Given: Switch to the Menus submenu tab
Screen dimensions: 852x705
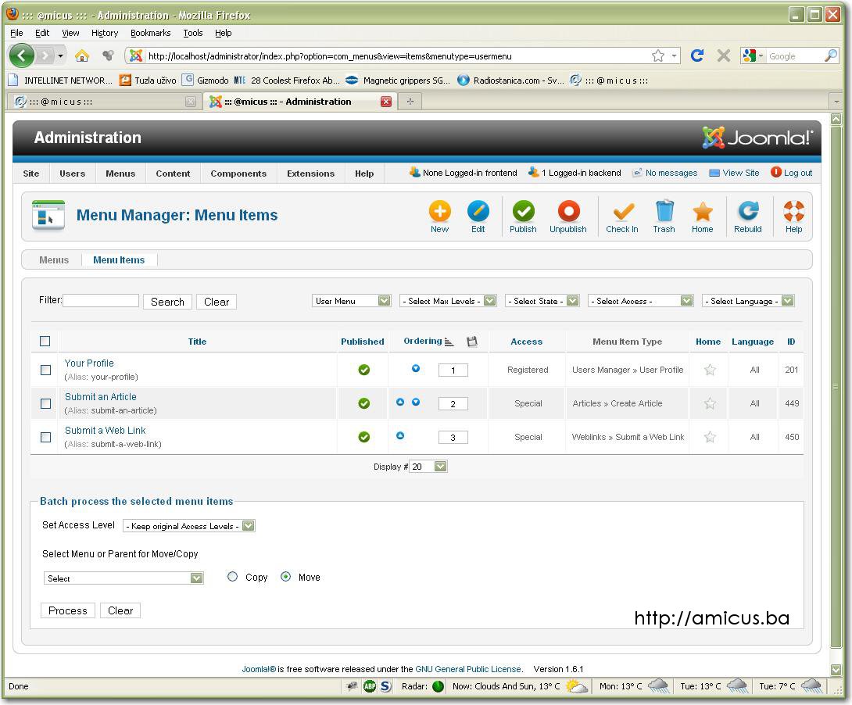Looking at the screenshot, I should click(54, 259).
